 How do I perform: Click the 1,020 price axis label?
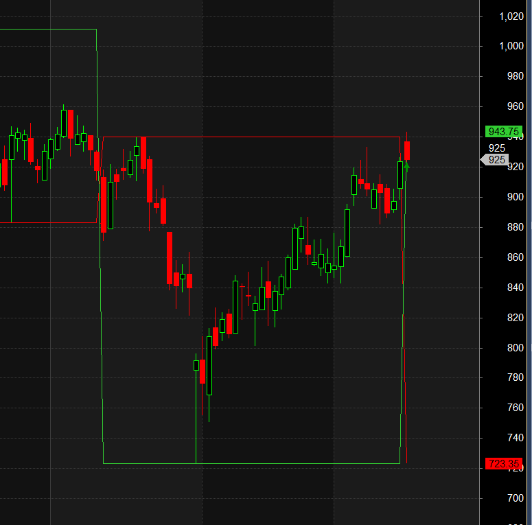tap(511, 16)
